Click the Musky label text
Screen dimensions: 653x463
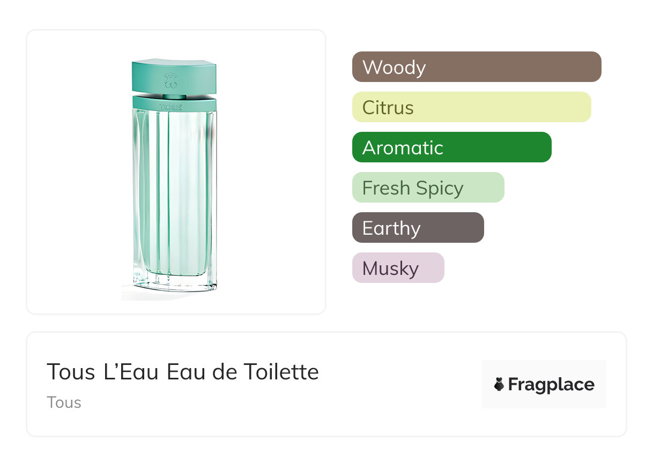click(390, 268)
